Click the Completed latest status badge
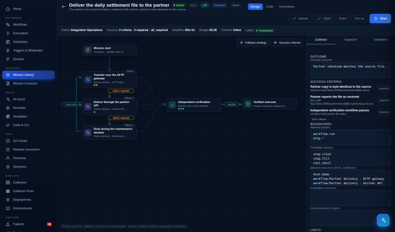The image size is (395, 232). [x=264, y=31]
